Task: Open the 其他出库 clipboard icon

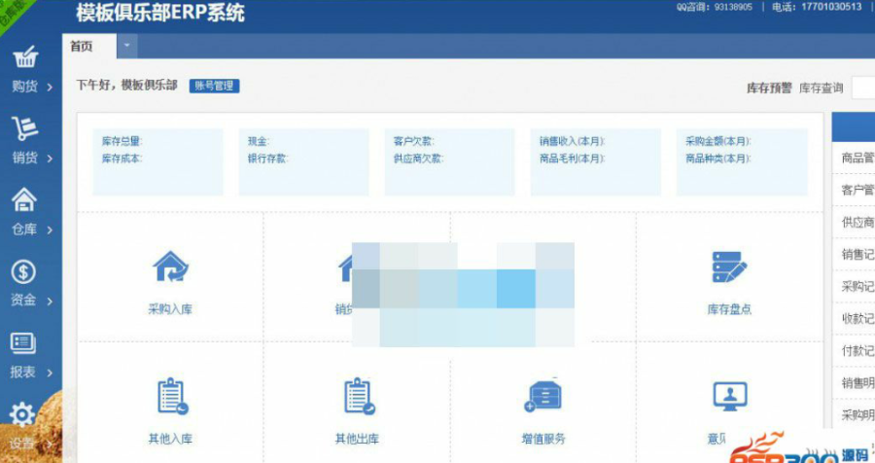Action: (359, 396)
